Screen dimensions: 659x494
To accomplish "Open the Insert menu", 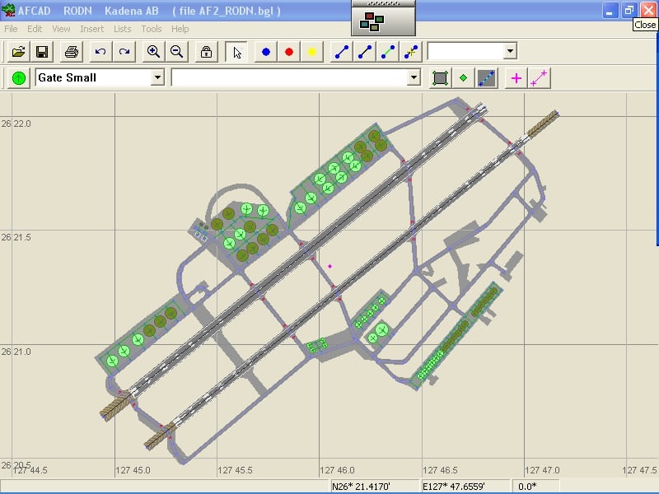I will (x=91, y=29).
